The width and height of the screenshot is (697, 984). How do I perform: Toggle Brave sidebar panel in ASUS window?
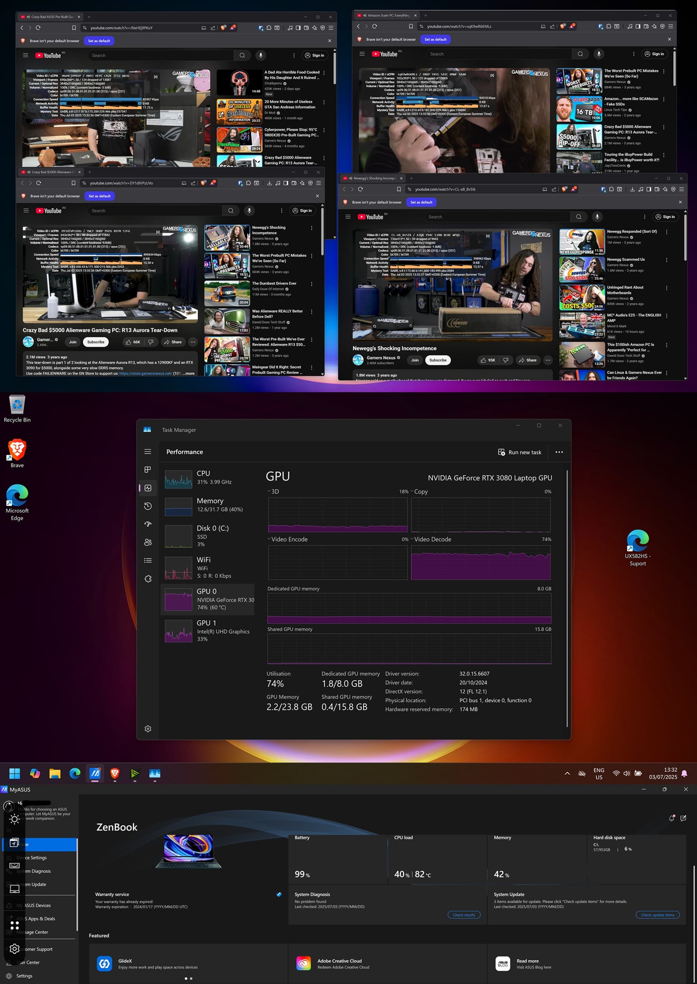[x=298, y=28]
